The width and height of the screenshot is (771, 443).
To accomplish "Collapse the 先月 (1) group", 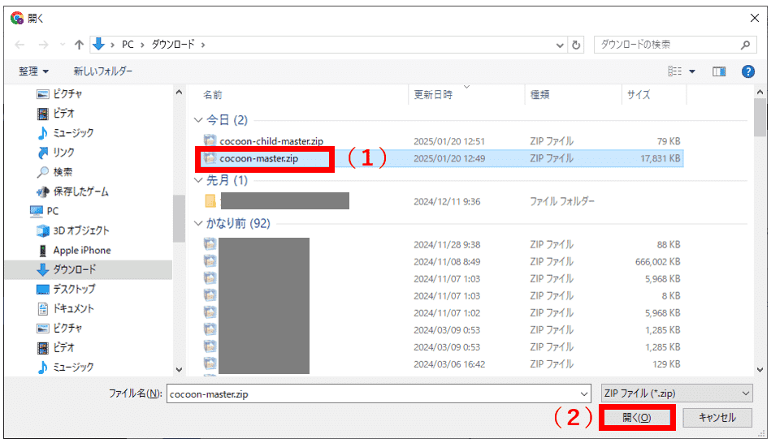I will click(x=198, y=180).
